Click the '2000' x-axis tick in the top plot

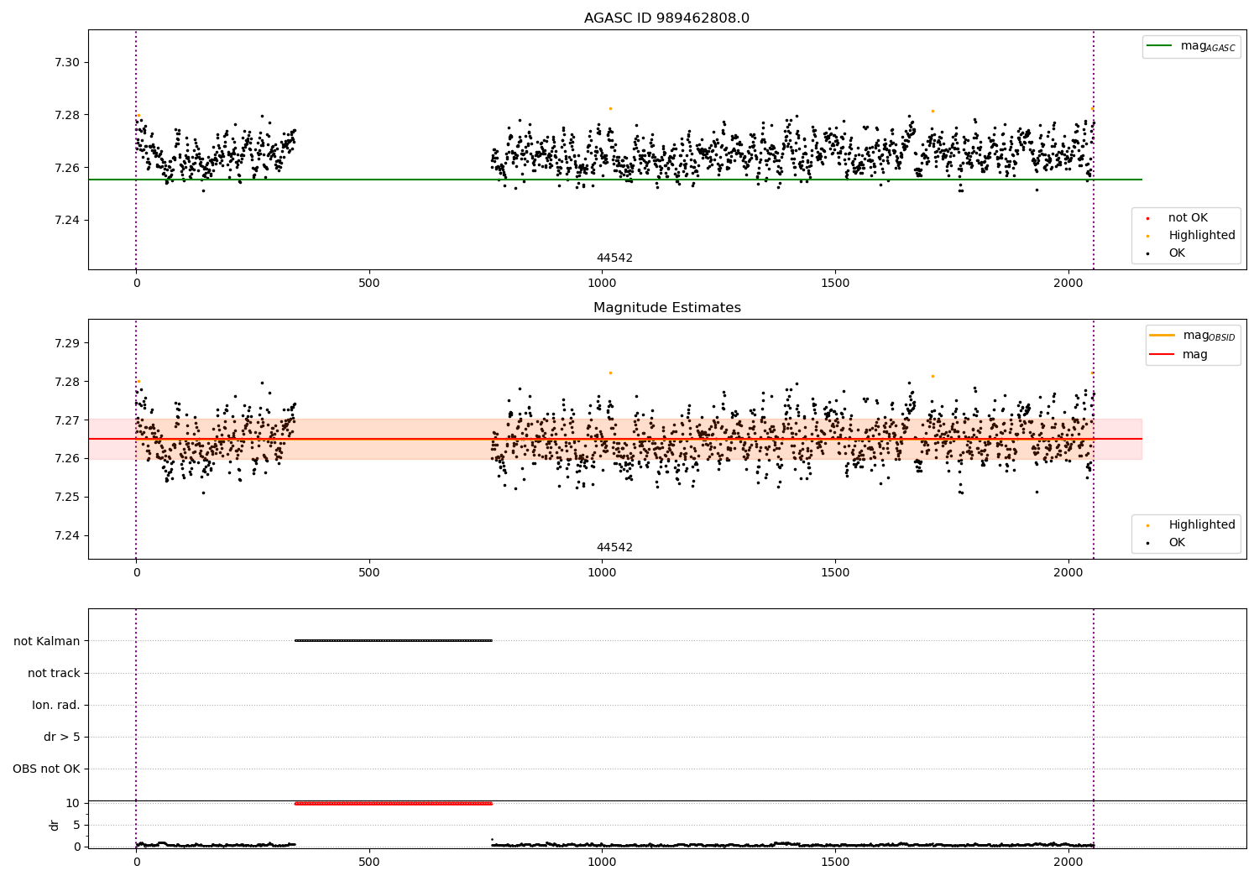coord(1068,283)
